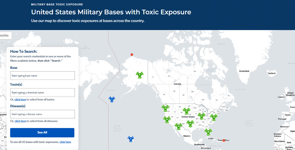Expand the green cluster marker labeled 24

[190, 123]
